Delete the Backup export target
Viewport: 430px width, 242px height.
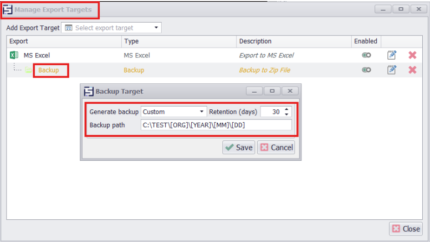412,70
